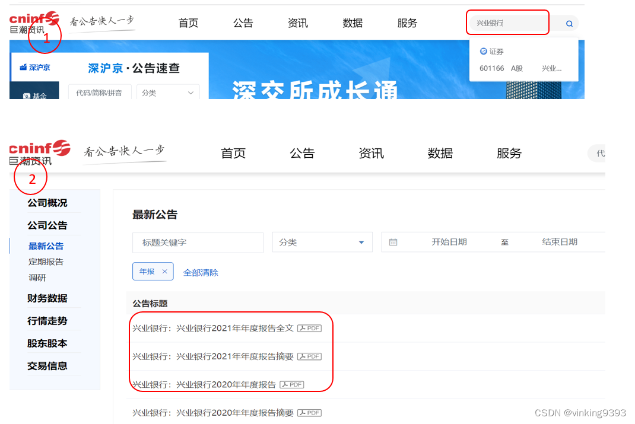Click the 标题关键字 input field
Image resolution: width=635 pixels, height=424 pixels.
[198, 243]
